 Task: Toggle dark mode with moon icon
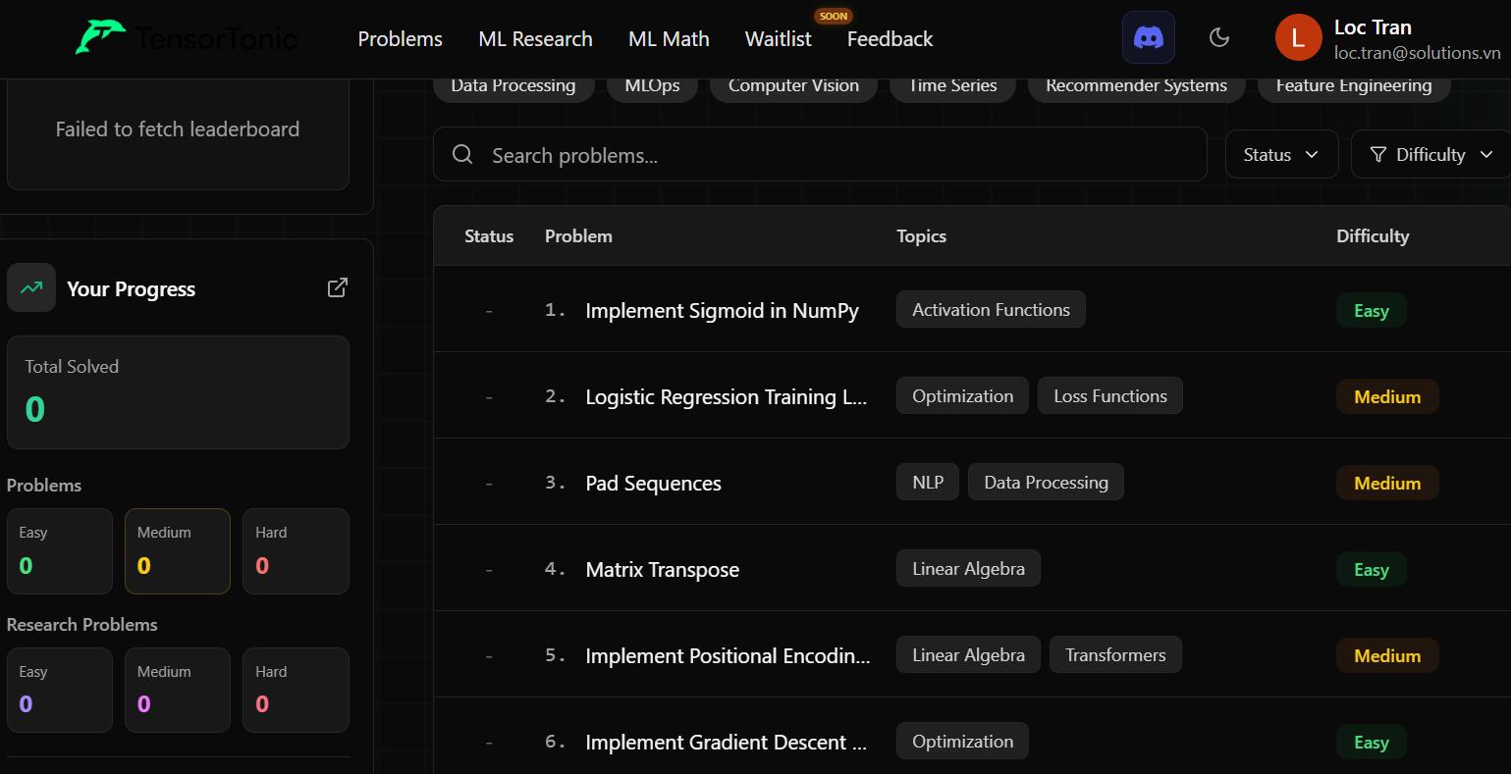[x=1219, y=37]
